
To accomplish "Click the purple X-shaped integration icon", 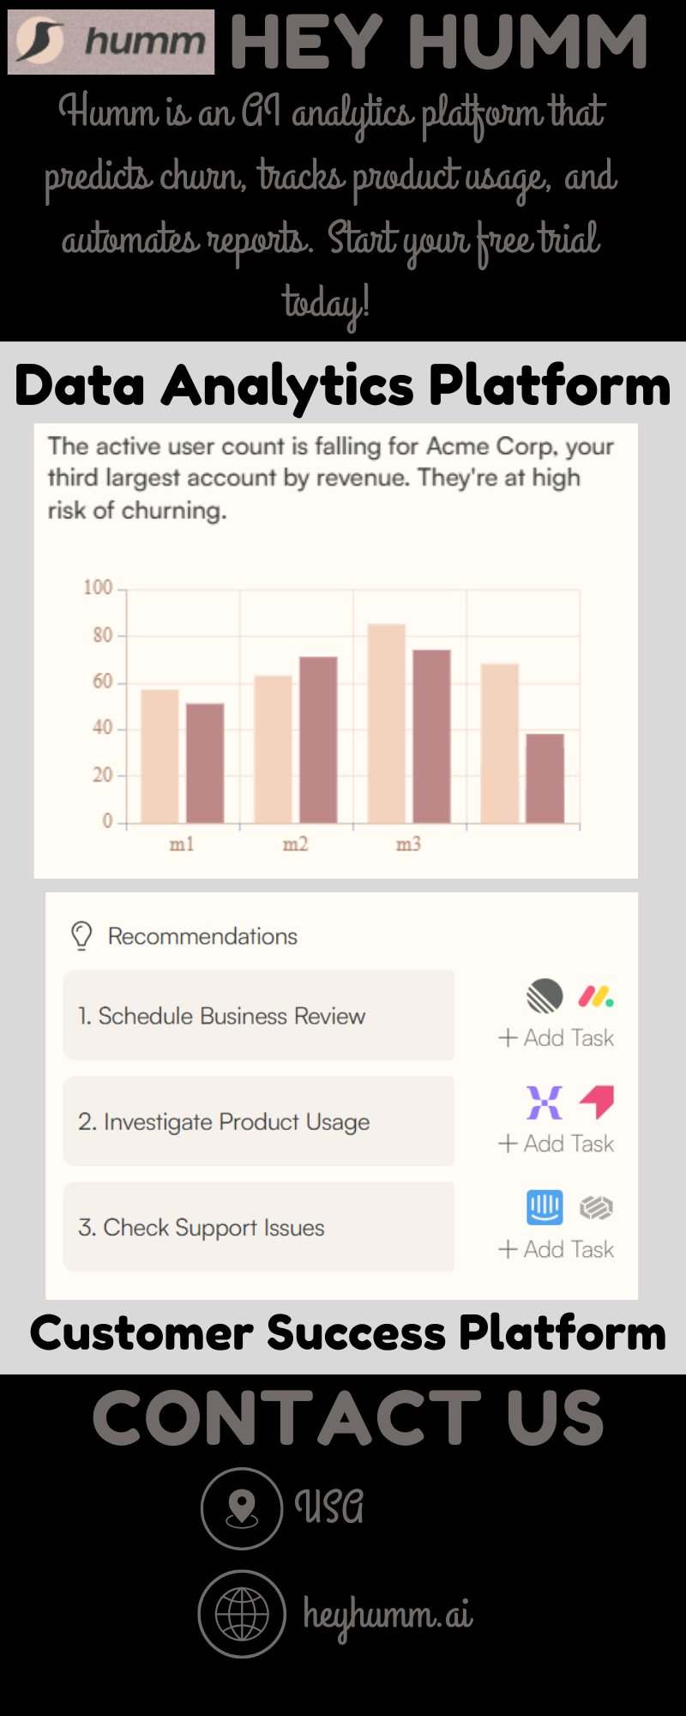I will [545, 1103].
